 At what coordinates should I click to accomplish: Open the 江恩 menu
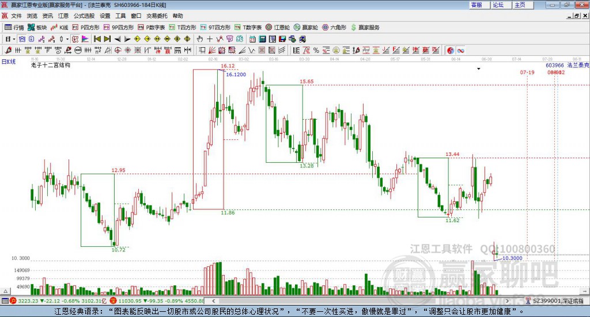(x=63, y=16)
